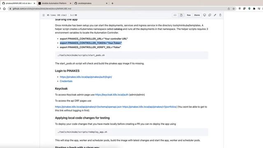Open the schema/openapi.json link

tap(88, 107)
